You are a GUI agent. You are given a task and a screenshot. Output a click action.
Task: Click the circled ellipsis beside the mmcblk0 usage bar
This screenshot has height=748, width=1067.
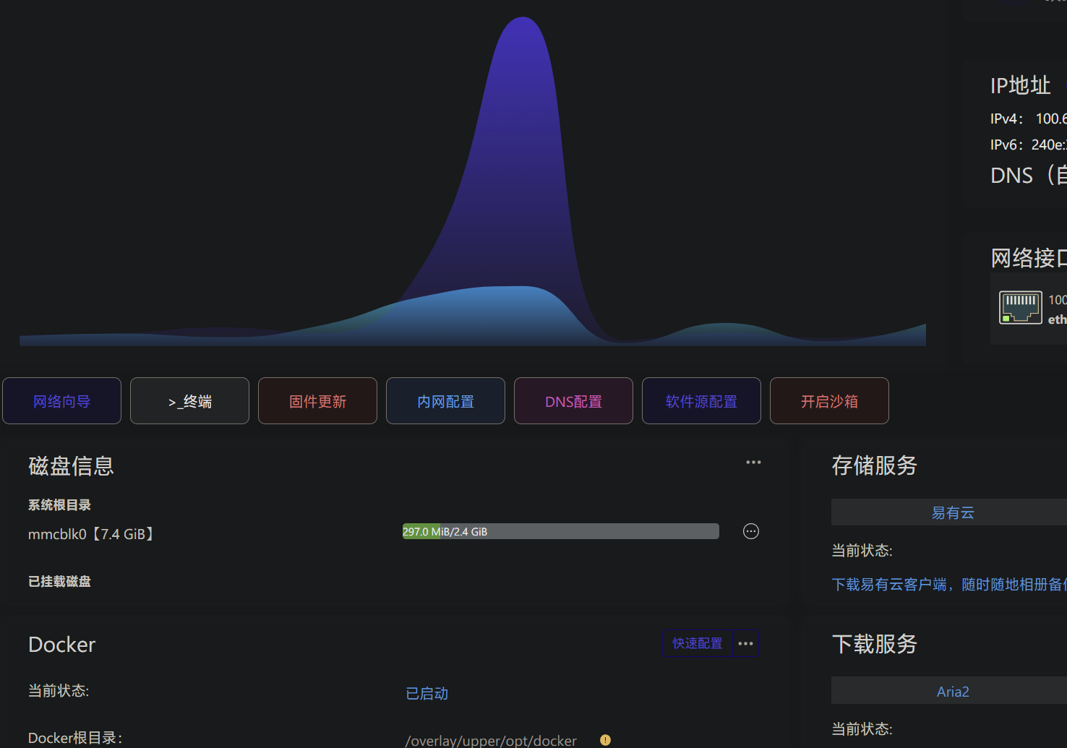coord(751,531)
